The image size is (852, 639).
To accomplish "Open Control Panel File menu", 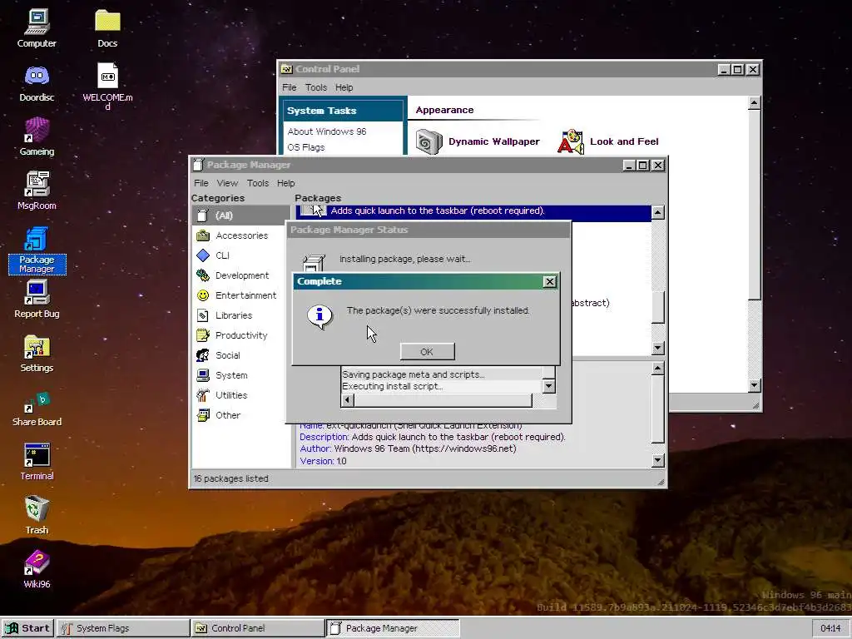I will (x=289, y=87).
